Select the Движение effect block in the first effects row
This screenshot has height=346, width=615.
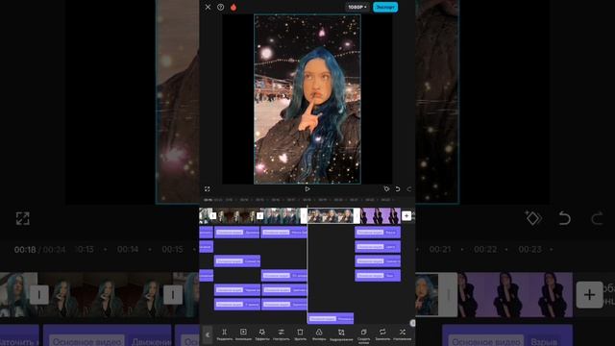237,233
